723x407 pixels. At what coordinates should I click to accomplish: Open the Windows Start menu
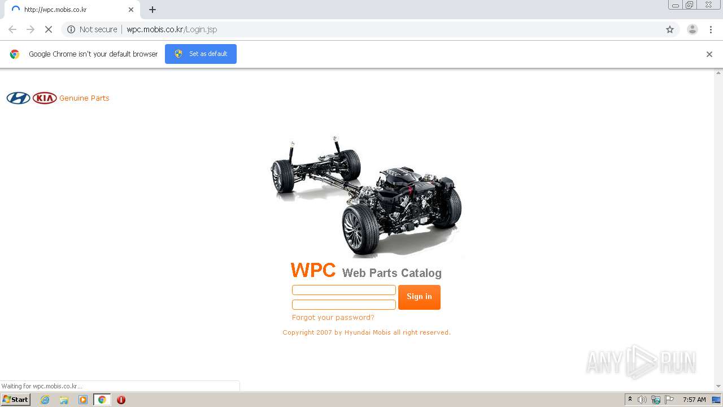tap(15, 400)
